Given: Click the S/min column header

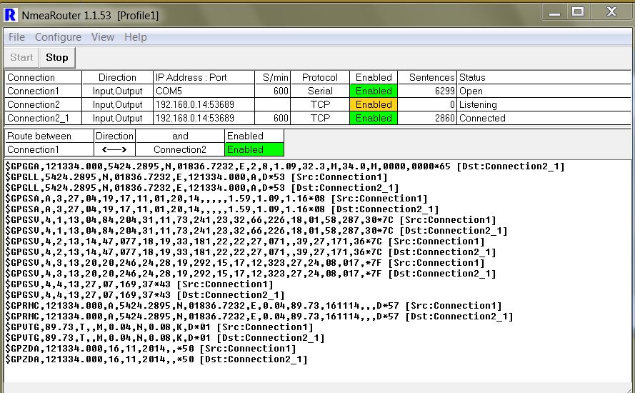Looking at the screenshot, I should point(273,77).
